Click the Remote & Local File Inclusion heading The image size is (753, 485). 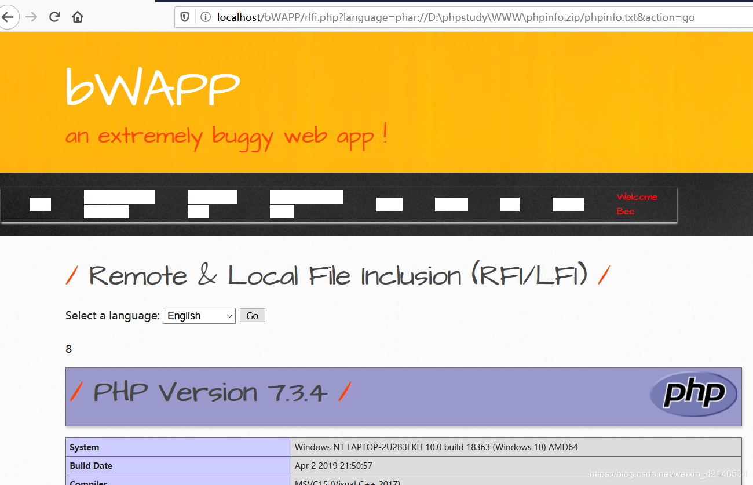click(x=338, y=275)
